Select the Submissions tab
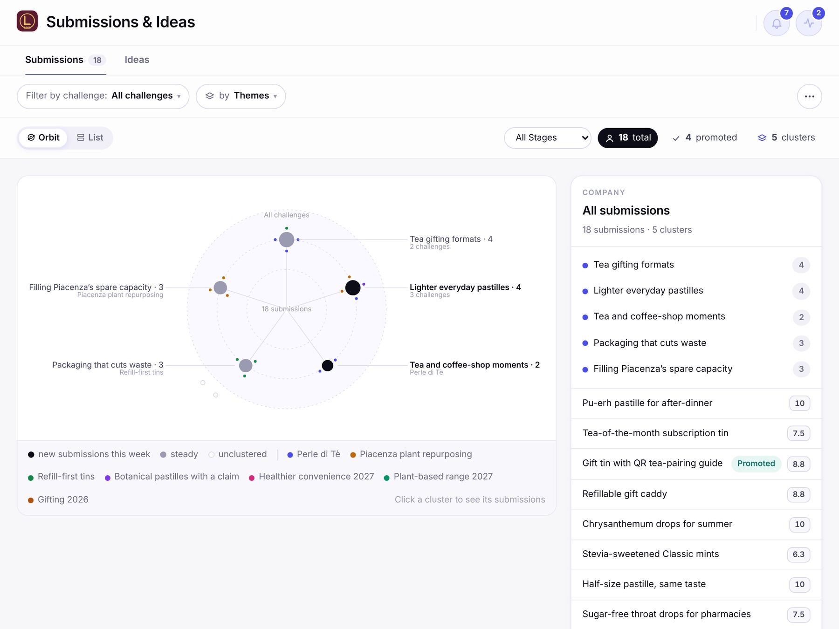Screen dimensions: 839x629 click(x=65, y=60)
